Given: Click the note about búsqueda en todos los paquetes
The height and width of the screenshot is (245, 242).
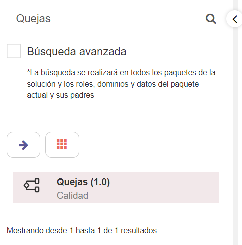Looking at the screenshot, I should point(121,84).
